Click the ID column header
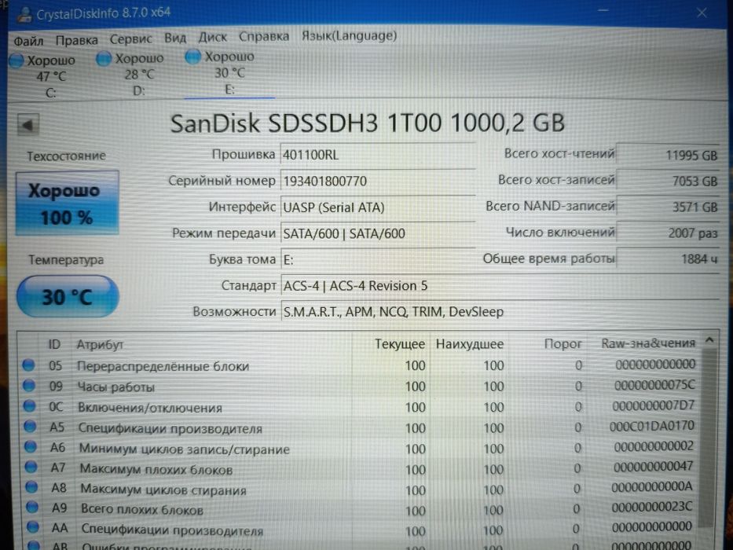This screenshot has height=550, width=733. [54, 345]
